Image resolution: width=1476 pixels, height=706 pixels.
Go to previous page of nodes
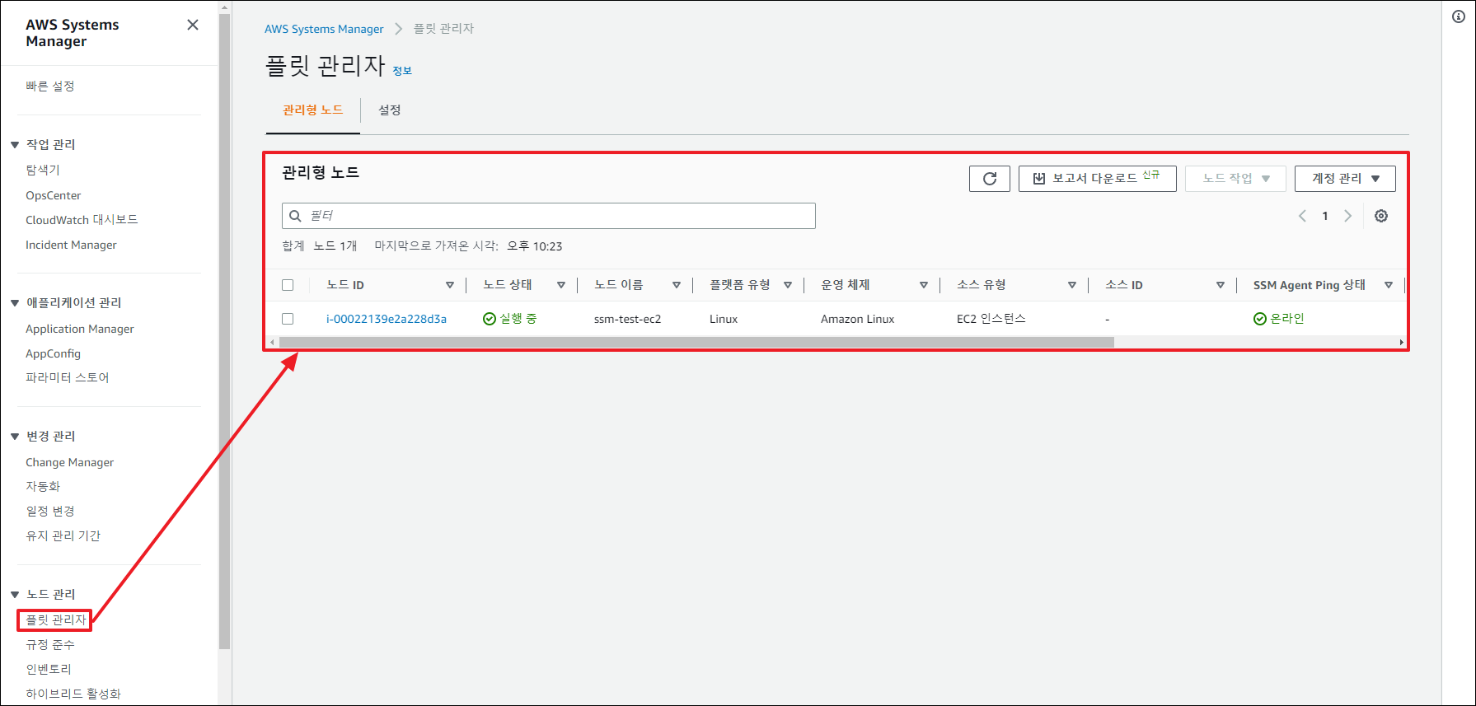(1302, 216)
